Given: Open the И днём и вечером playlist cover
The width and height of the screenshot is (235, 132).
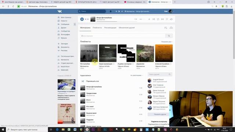Looking at the screenshot, I should pyautogui.click(x=126, y=53).
